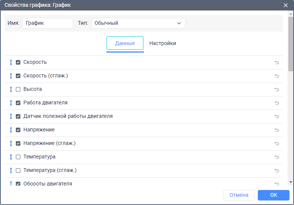
Task: Close the Свойства графика dialog
Action: click(x=286, y=5)
